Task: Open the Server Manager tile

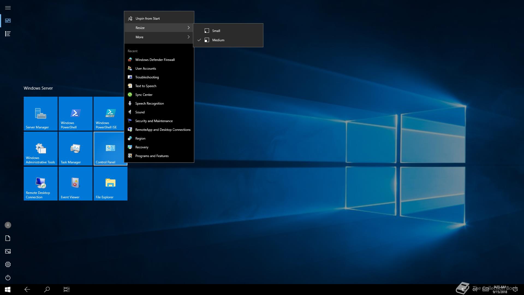Action: coord(41,114)
